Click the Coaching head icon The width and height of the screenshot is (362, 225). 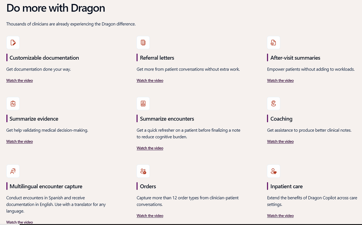[274, 104]
